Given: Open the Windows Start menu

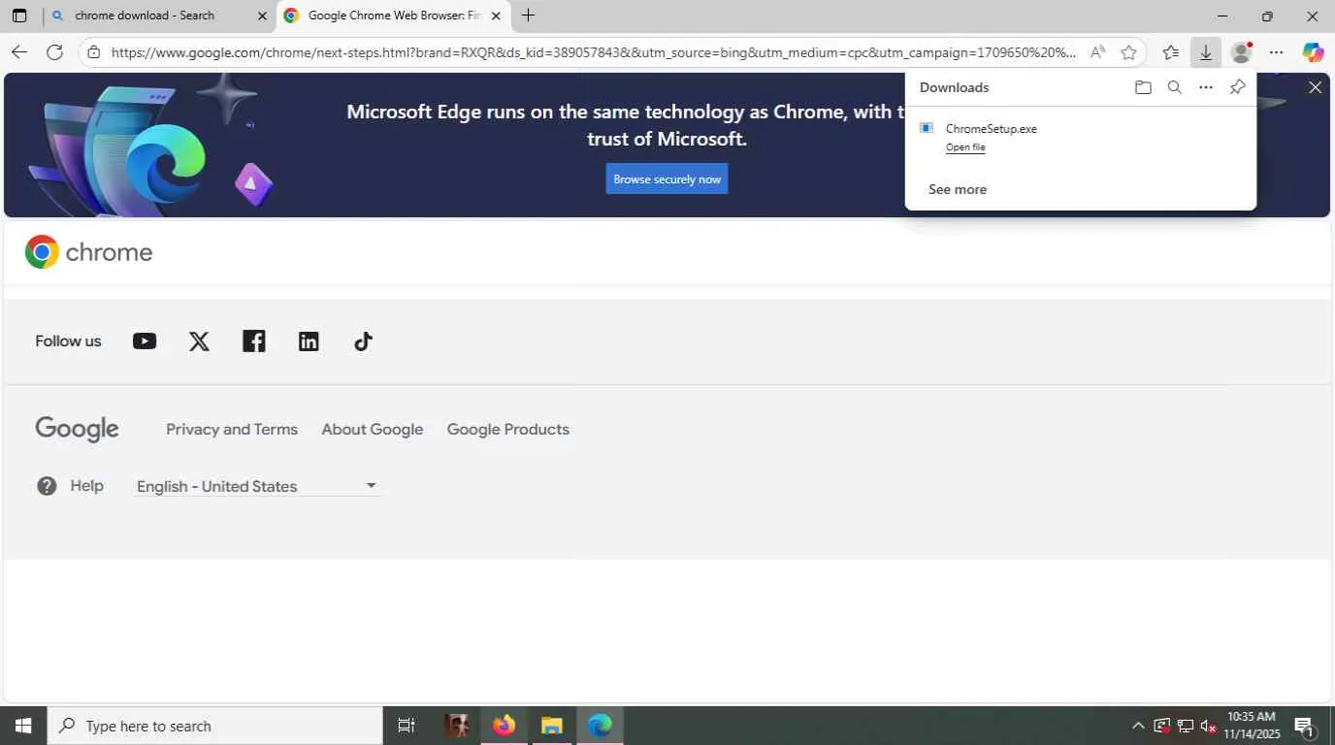Looking at the screenshot, I should pos(23,726).
